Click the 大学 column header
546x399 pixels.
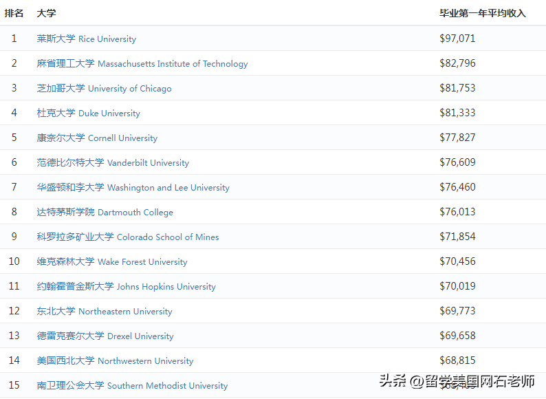tap(47, 13)
